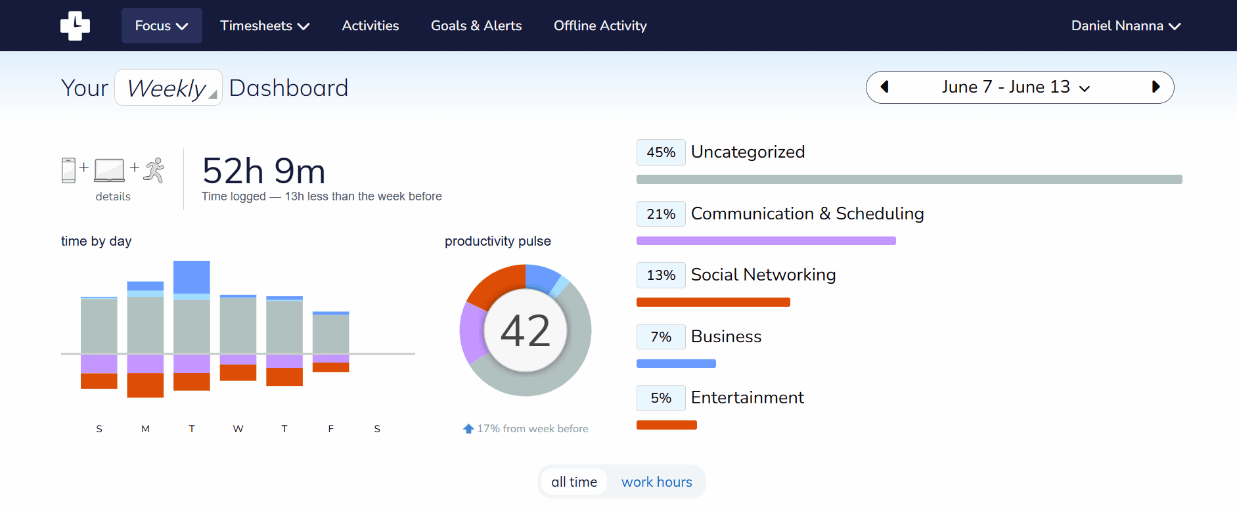
Task: Open the Weekly period selector
Action: pos(169,87)
